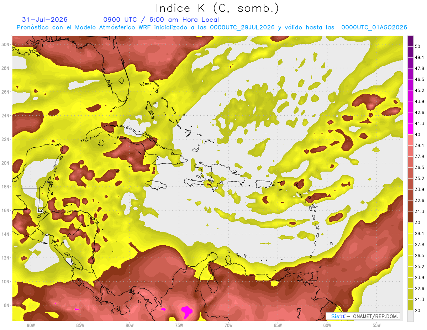The width and height of the screenshot is (427, 330).
Task: Select the date text "31-Jul-2026"
Action: pyautogui.click(x=44, y=20)
